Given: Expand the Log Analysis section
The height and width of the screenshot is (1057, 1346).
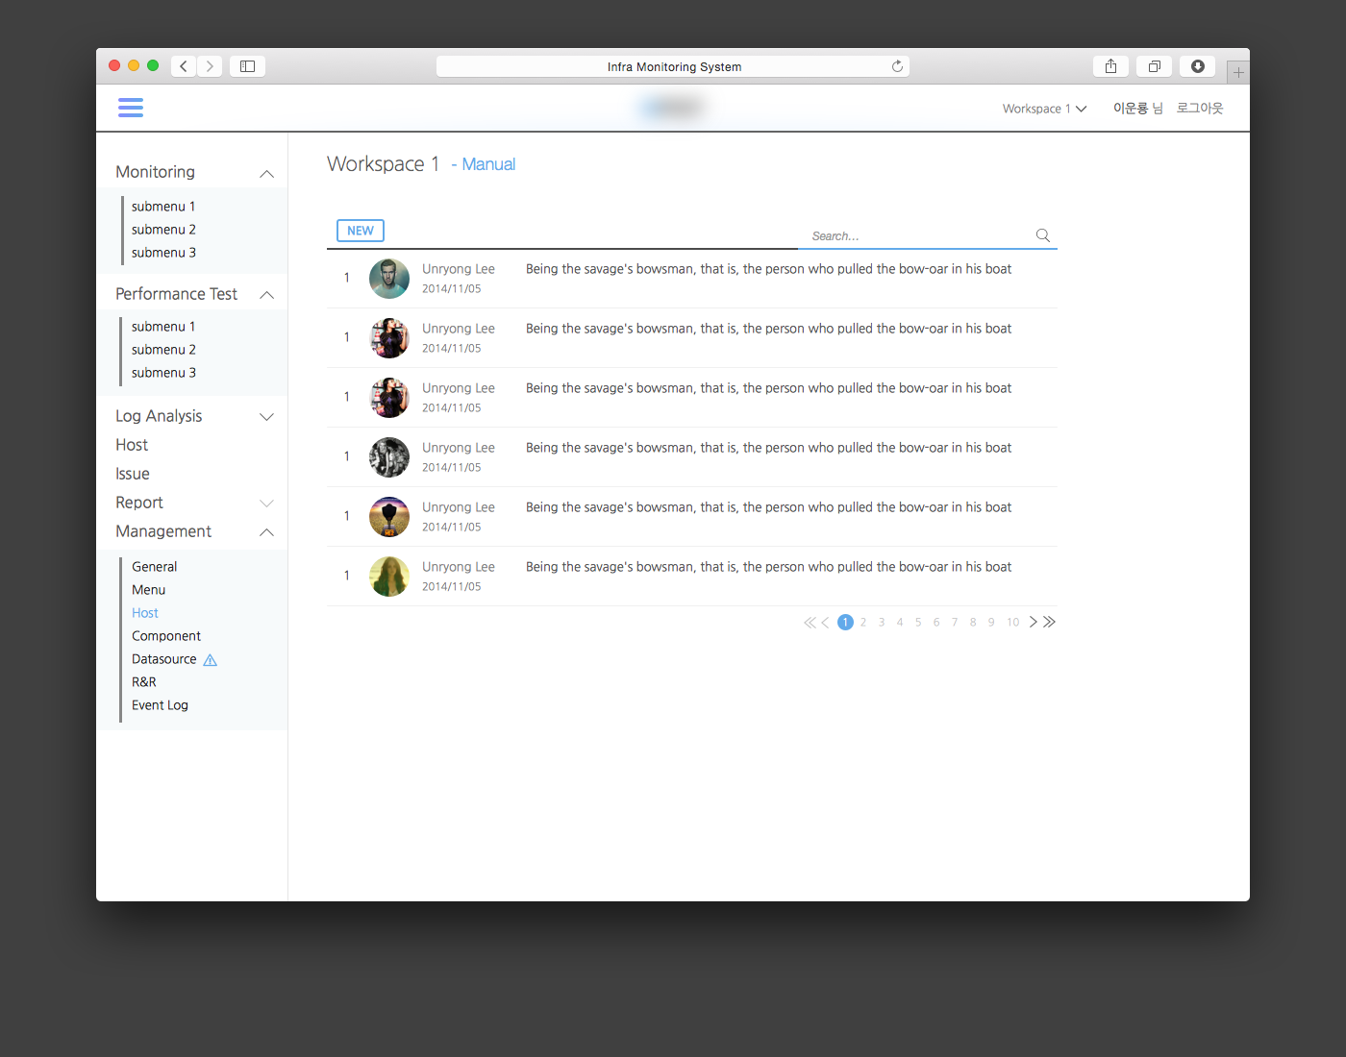Looking at the screenshot, I should [x=267, y=417].
